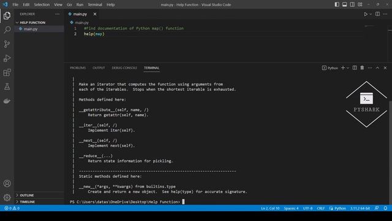Change indentation via Spaces: 4
Screen dimensions: 392x221
(291, 208)
